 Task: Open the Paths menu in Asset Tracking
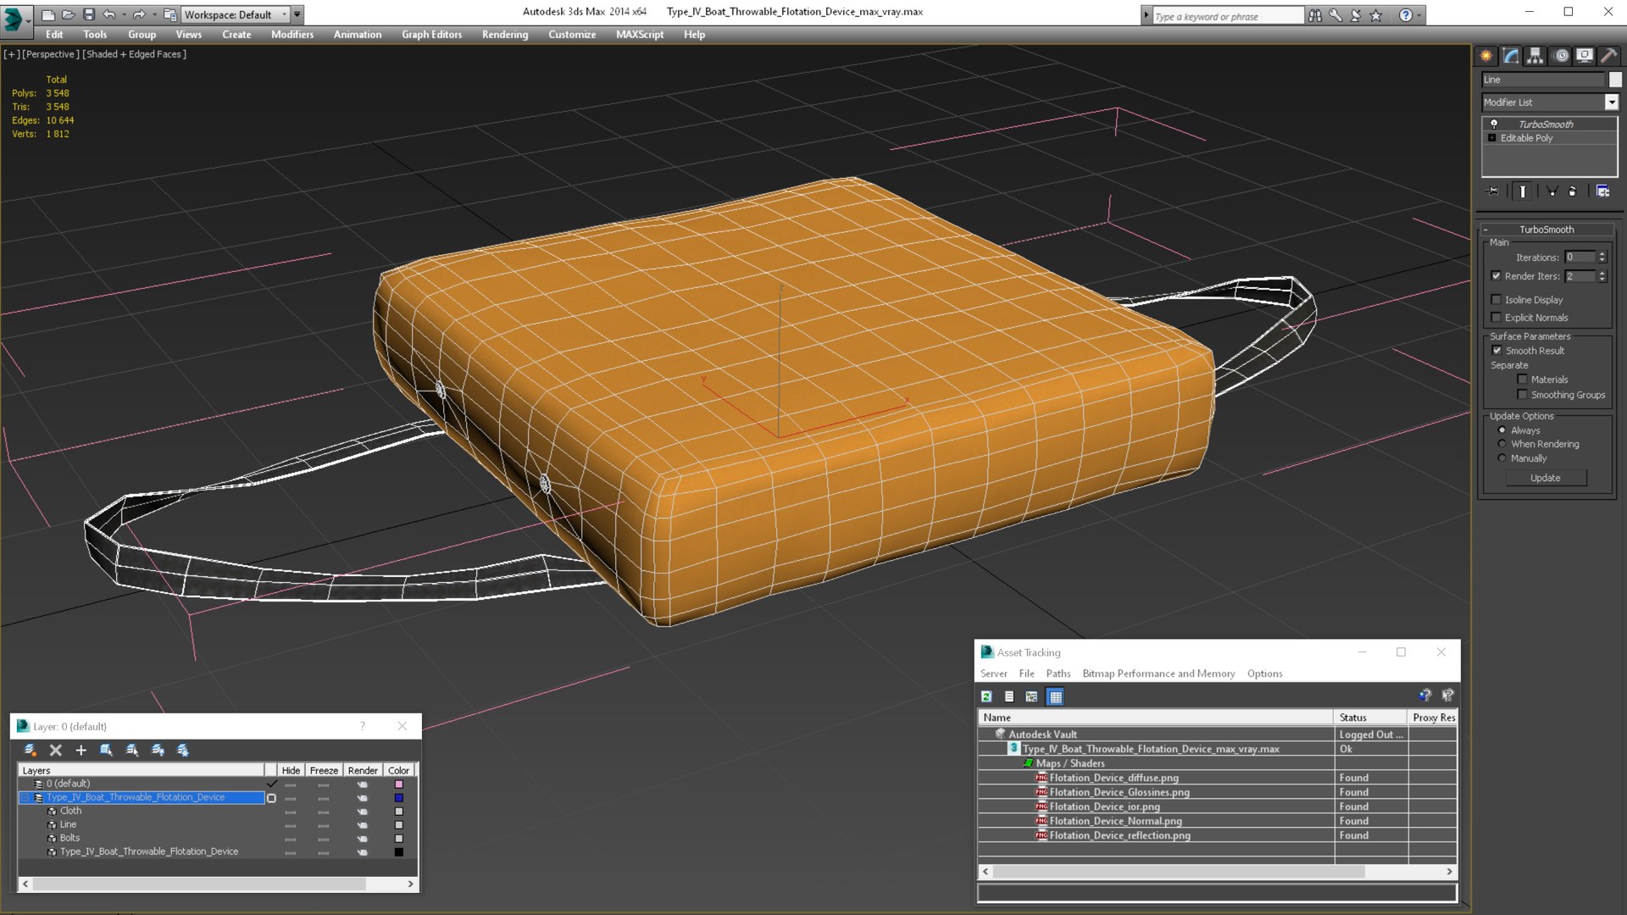click(x=1058, y=674)
